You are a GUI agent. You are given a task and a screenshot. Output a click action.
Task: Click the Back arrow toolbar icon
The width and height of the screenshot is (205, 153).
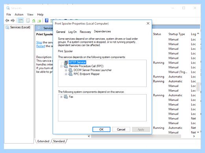tap(7, 21)
